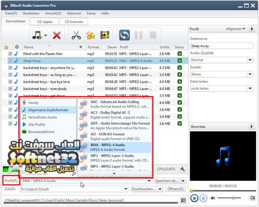Click the AC3 Dolby Digital format icon
The image size is (259, 207).
click(x=83, y=115)
